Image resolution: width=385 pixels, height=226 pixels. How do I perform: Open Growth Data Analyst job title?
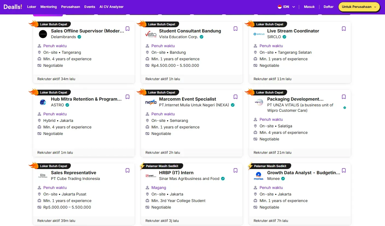304,173
